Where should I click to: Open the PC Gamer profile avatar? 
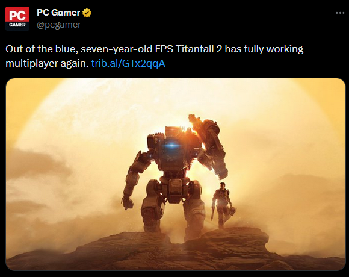pos(17,19)
